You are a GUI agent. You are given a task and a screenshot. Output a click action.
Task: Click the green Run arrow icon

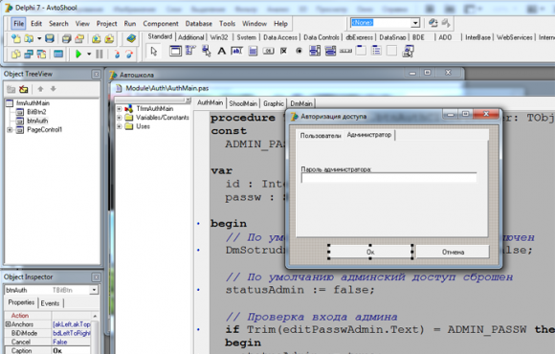78,55
